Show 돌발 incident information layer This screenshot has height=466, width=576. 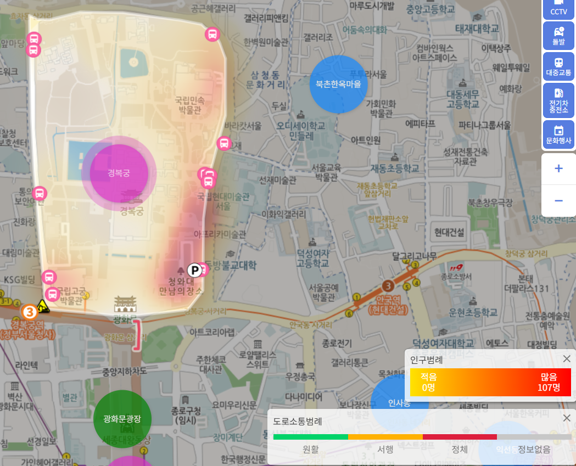pyautogui.click(x=558, y=36)
